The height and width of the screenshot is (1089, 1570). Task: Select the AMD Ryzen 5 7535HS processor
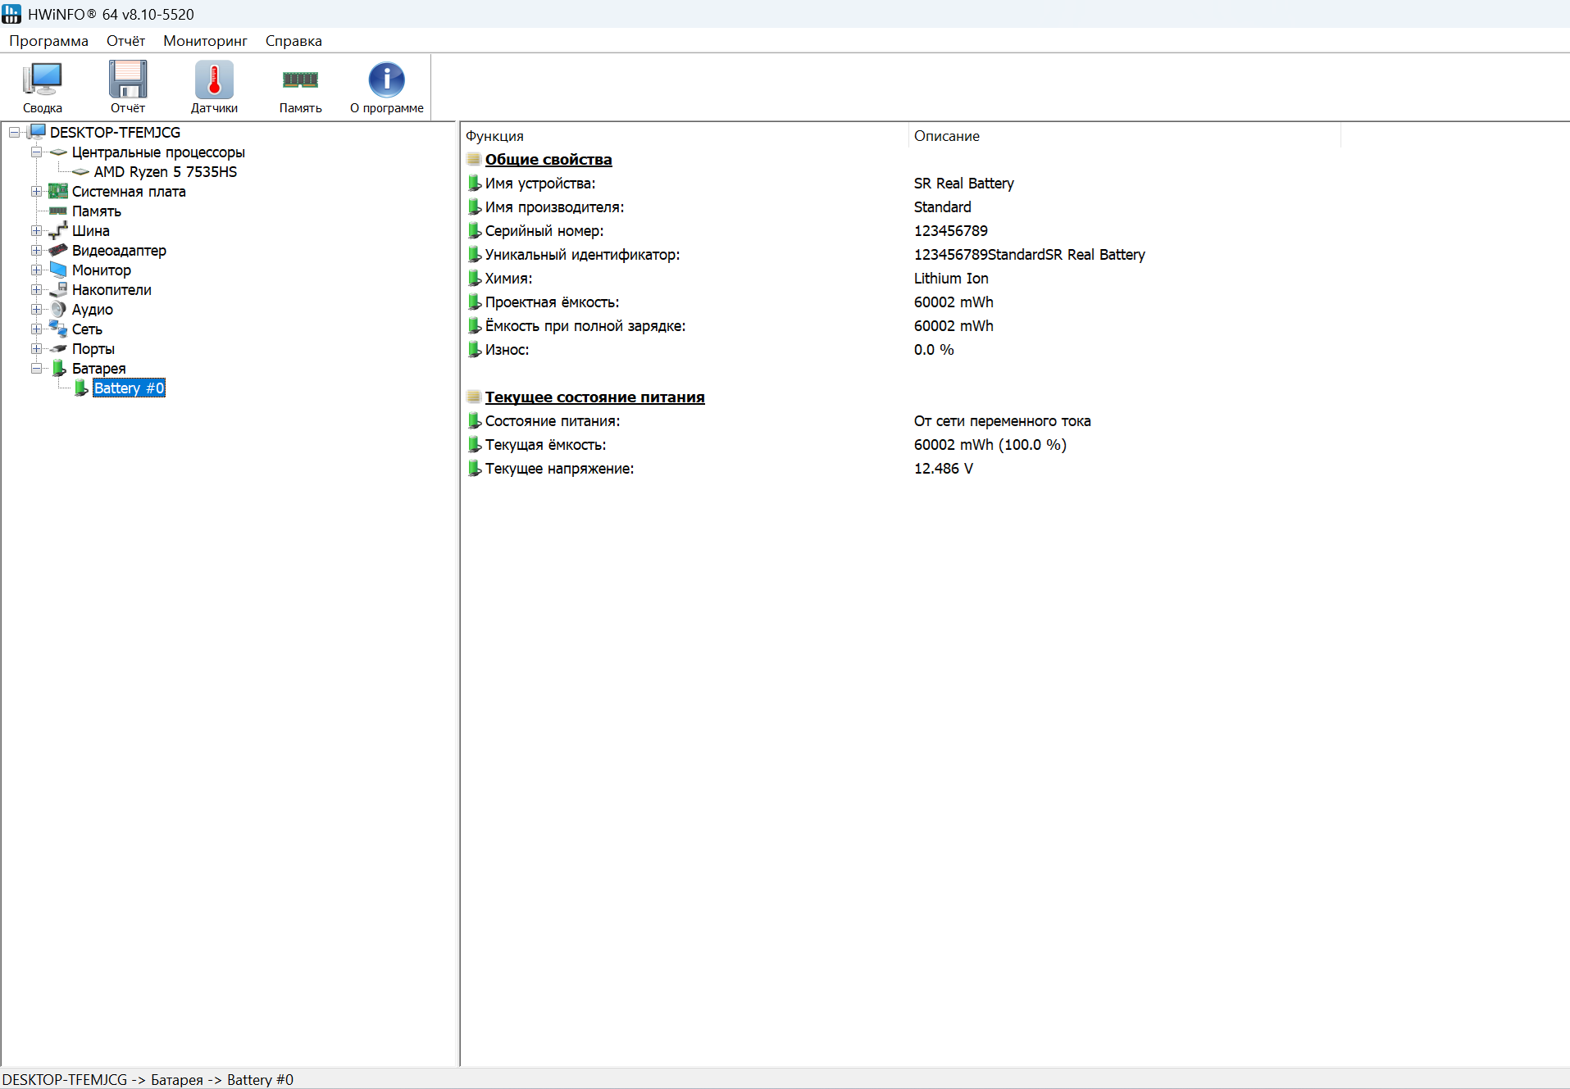(165, 172)
